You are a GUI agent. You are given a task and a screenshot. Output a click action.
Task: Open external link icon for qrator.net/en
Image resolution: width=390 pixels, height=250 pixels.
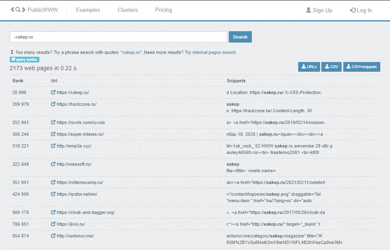[x=53, y=194]
